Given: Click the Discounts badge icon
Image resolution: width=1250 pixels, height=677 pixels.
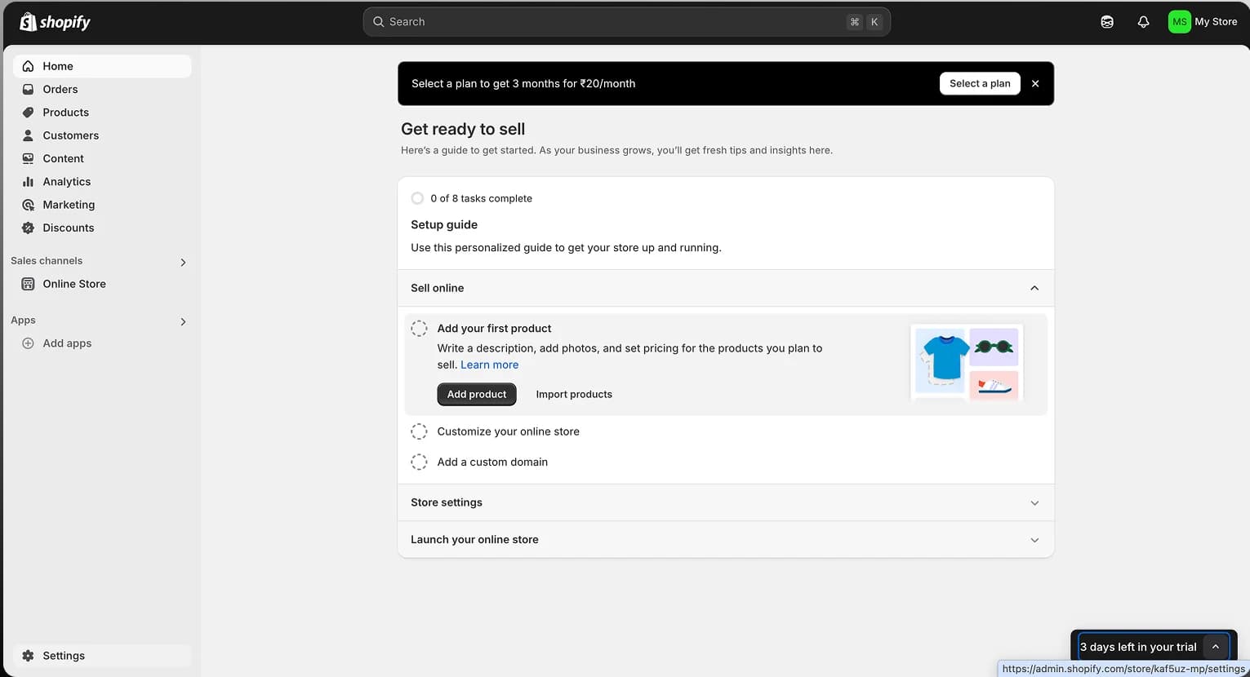Looking at the screenshot, I should [x=28, y=228].
